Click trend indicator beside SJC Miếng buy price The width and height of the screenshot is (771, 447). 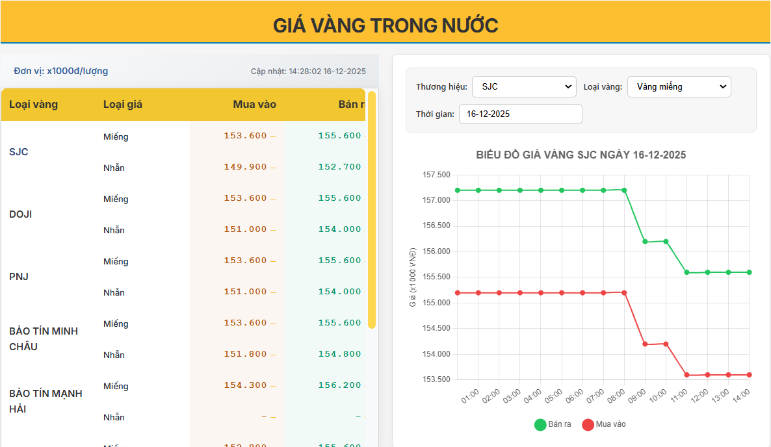tap(273, 136)
